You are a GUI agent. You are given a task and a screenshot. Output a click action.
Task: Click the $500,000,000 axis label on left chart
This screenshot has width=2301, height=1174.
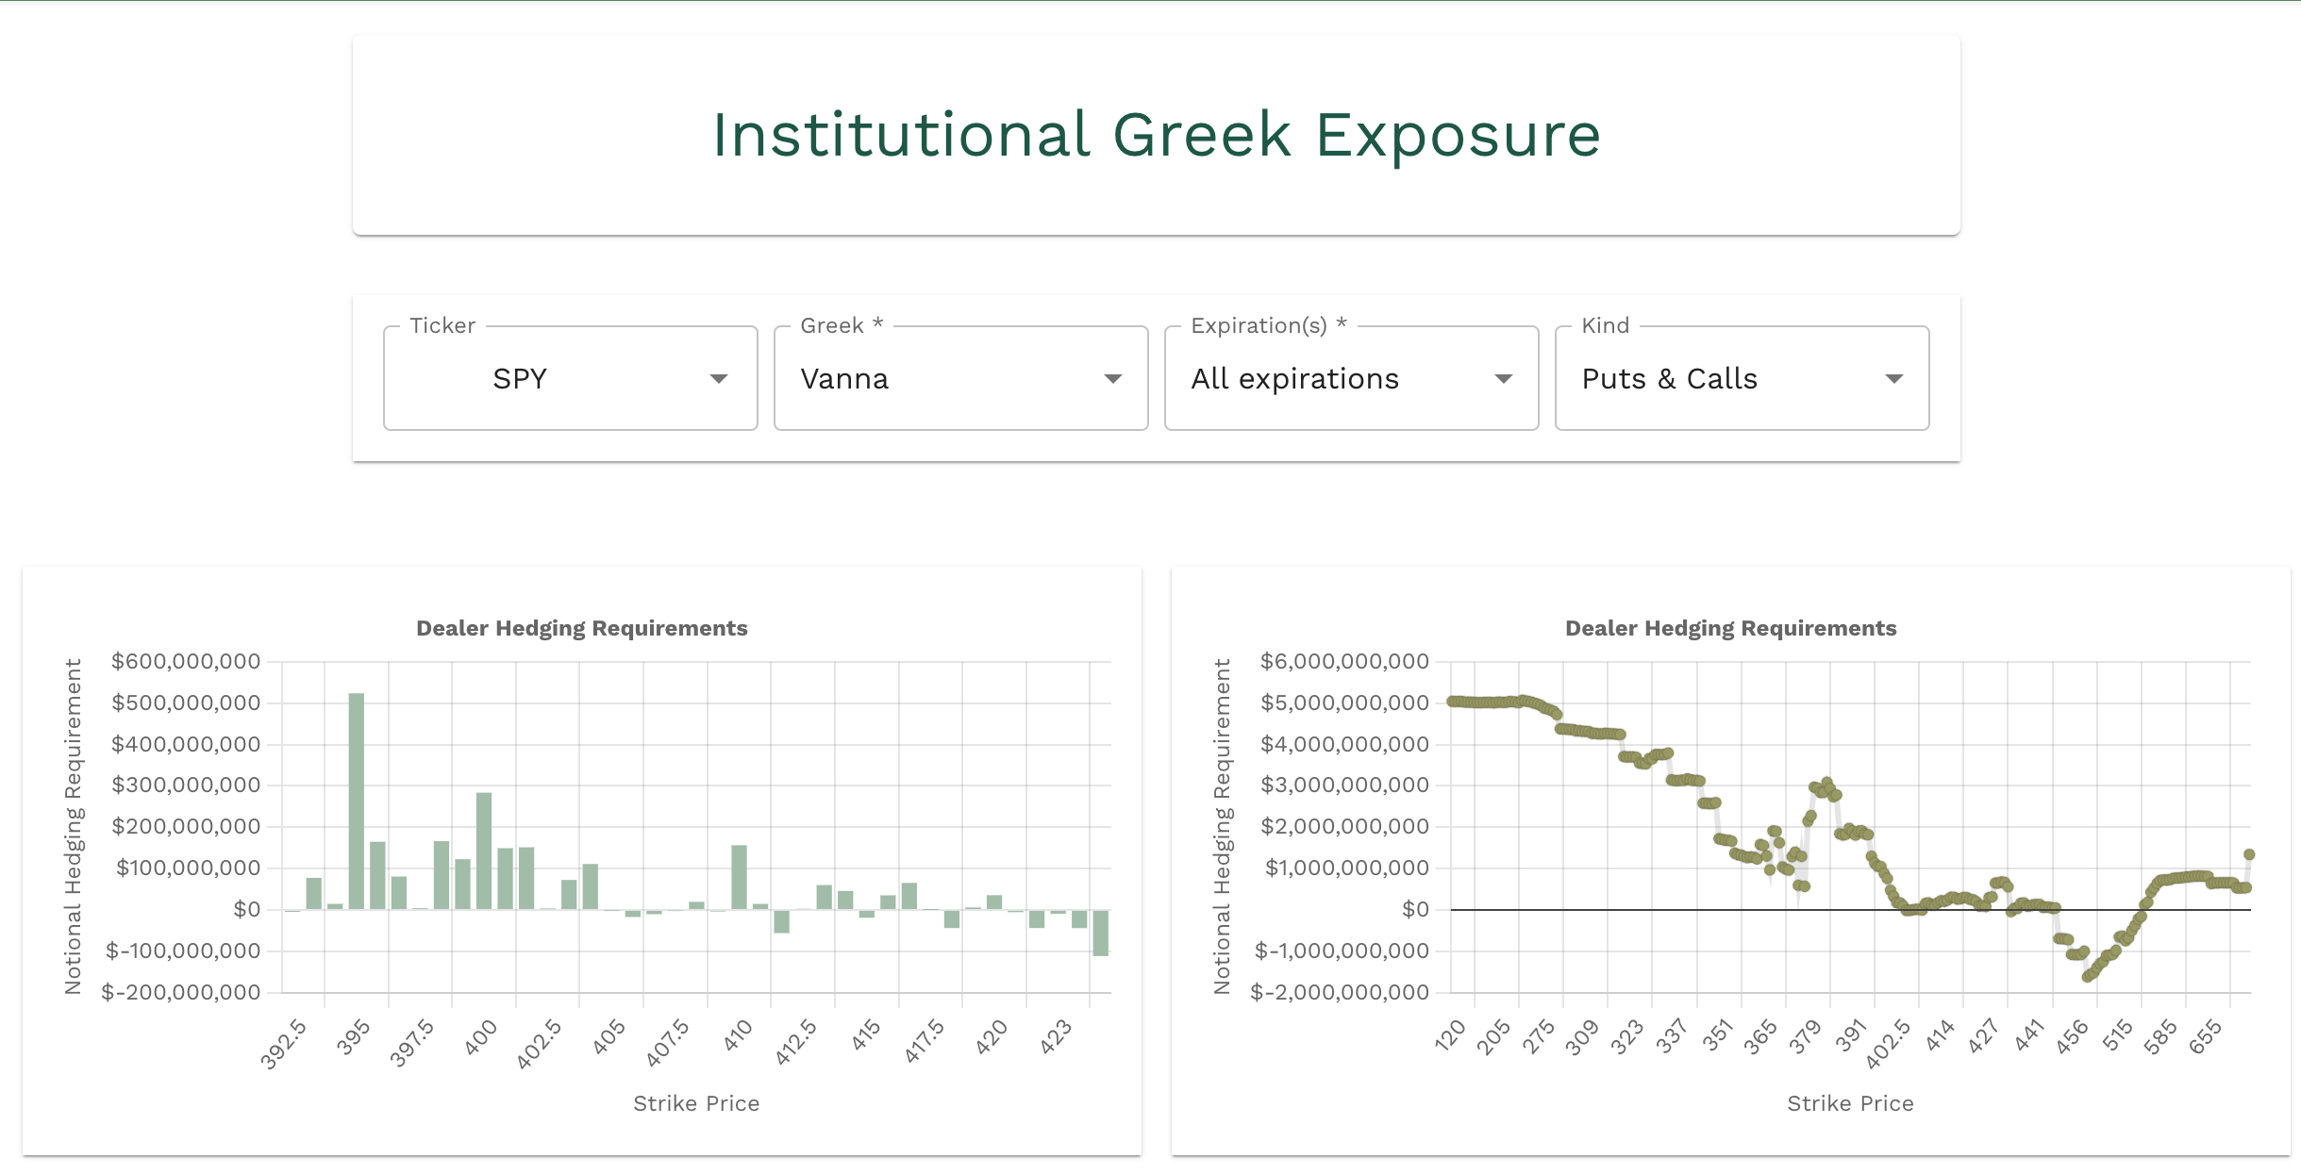click(x=186, y=703)
